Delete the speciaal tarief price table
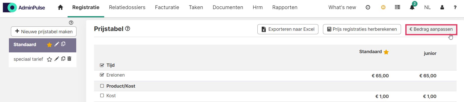 coord(69,59)
